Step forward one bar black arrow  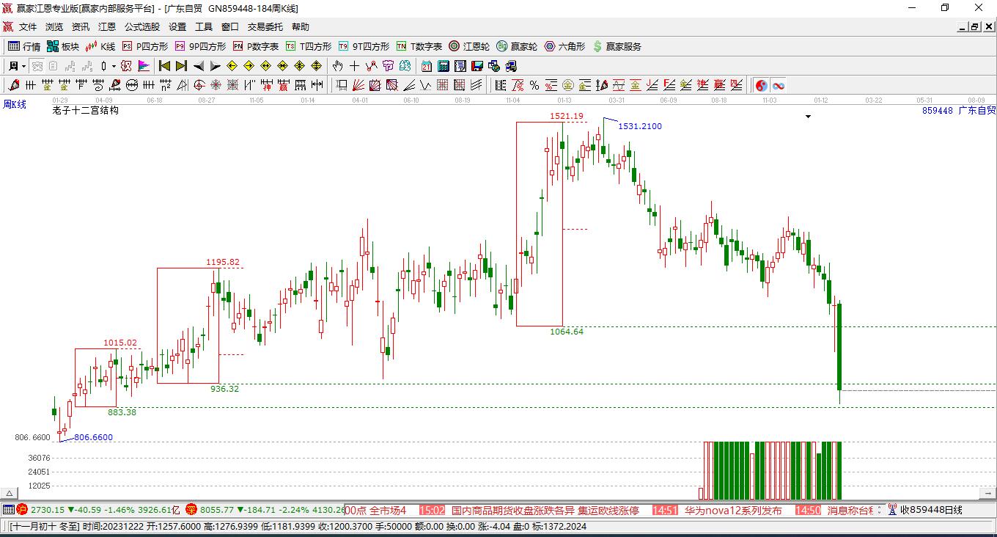(215, 65)
